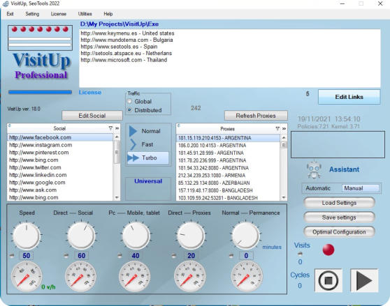Viewport: 390px width, 306px height.
Task: Click the blue License link
Action: click(90, 93)
